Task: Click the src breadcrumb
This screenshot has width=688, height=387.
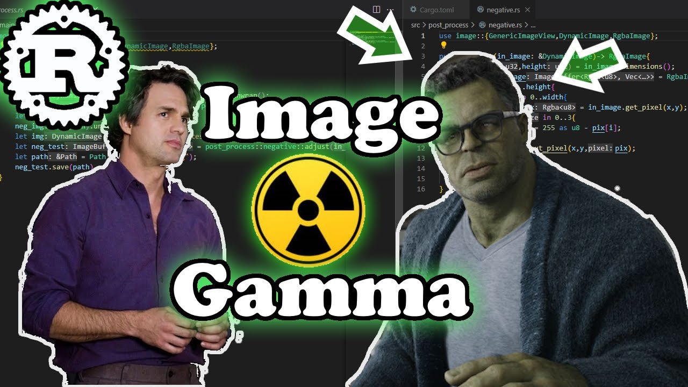Action: click(415, 25)
